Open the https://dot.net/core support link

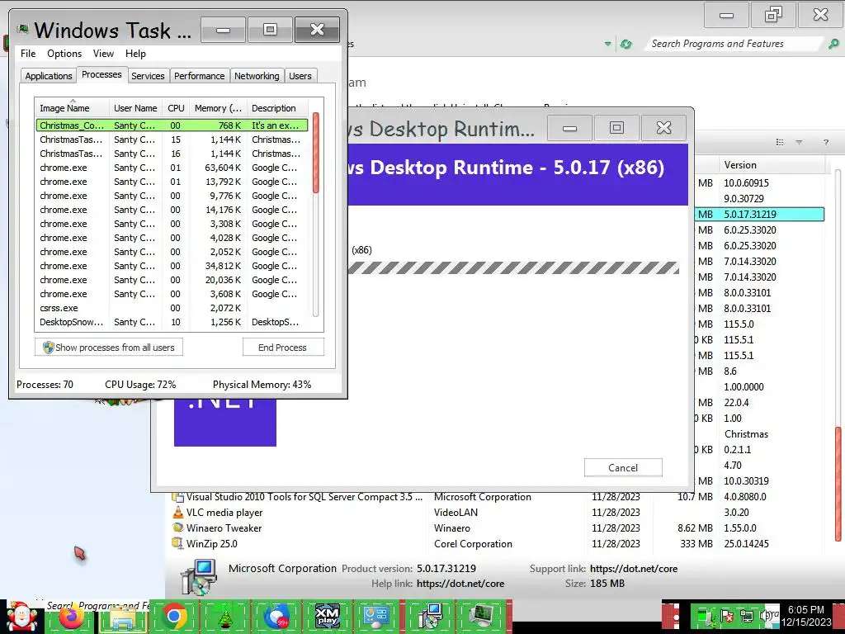634,568
